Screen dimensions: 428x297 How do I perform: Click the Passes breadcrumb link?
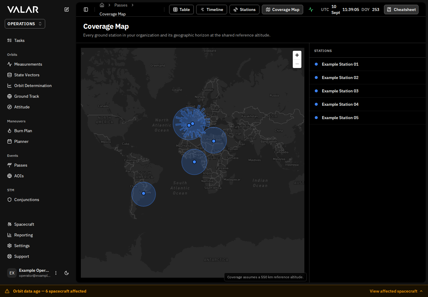[x=121, y=5]
